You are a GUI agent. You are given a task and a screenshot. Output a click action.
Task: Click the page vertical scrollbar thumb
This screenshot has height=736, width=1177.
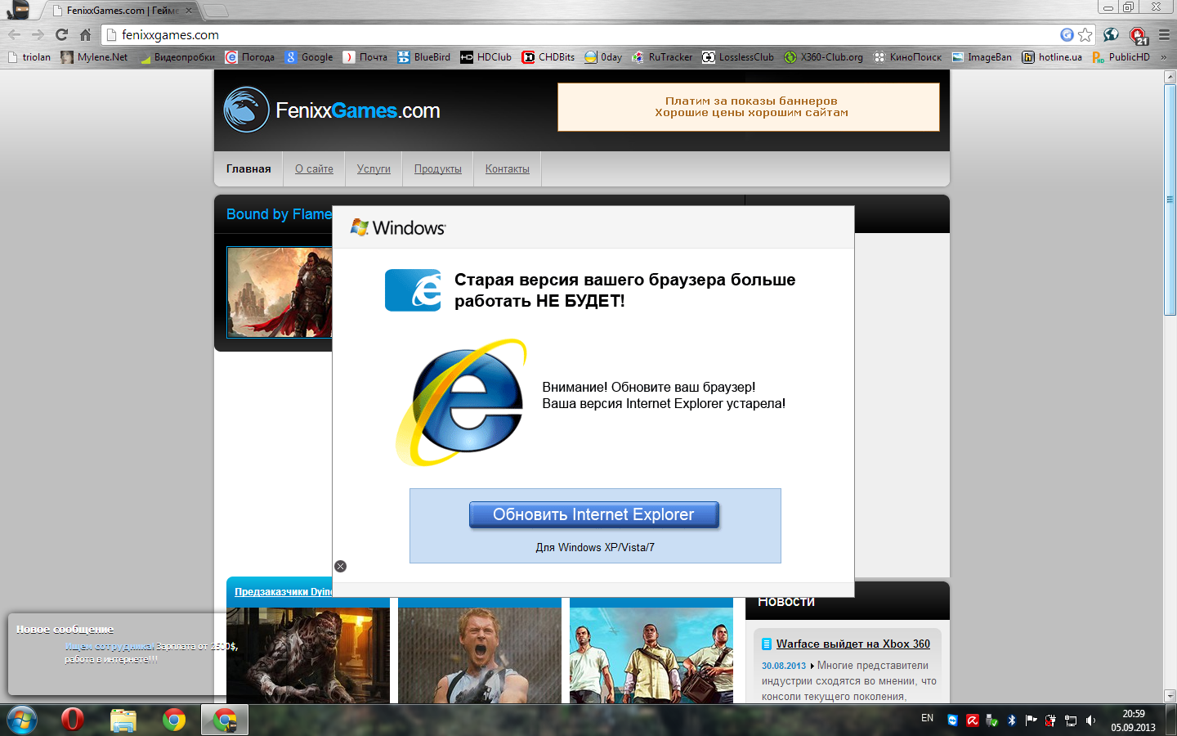(1170, 199)
